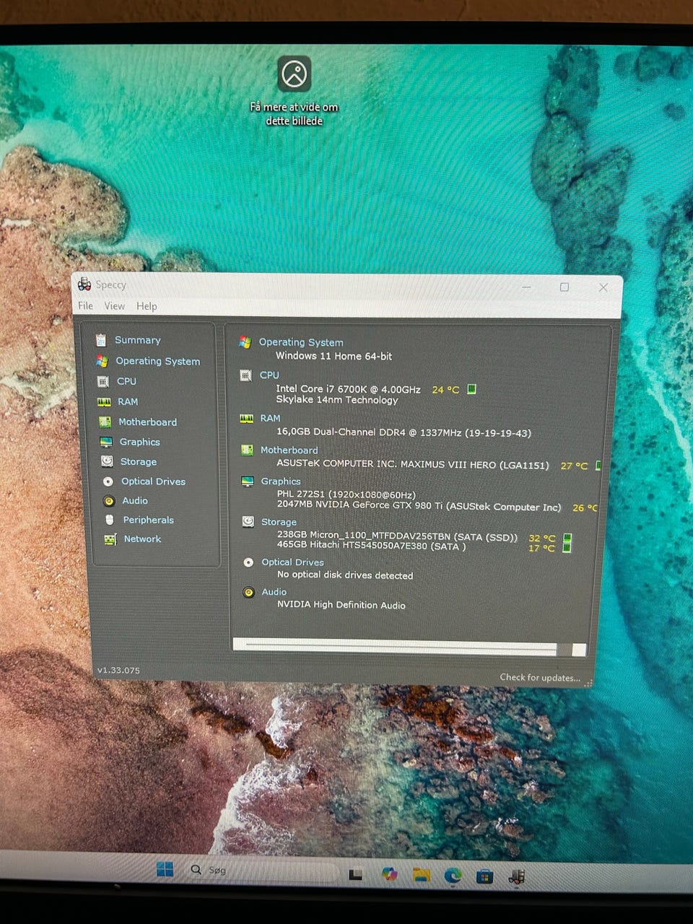Click the NVIDIA GeForce GTX 980 Ti line
The width and height of the screenshot is (693, 924).
click(x=419, y=507)
